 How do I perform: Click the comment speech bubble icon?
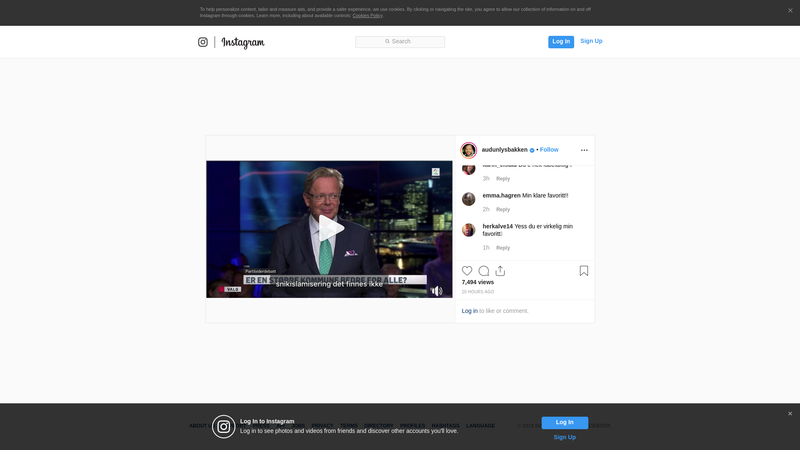click(484, 271)
